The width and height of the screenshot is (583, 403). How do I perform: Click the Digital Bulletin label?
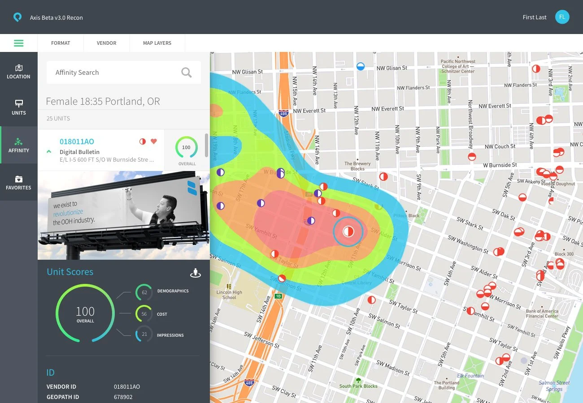(79, 152)
